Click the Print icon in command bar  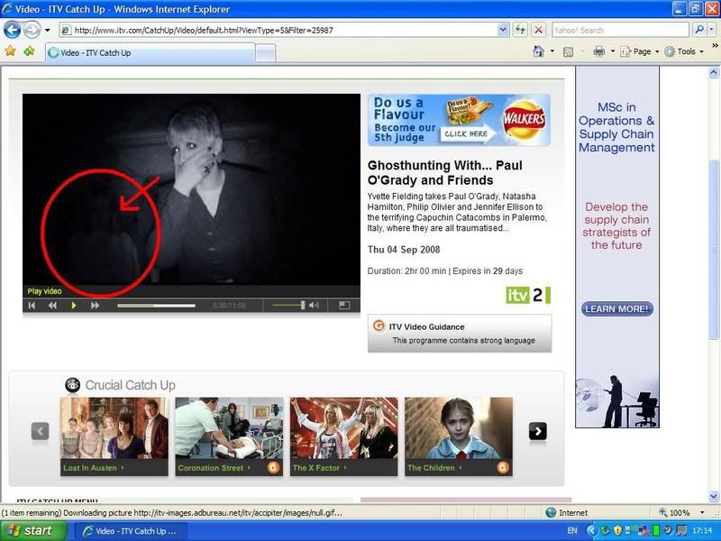pos(598,51)
